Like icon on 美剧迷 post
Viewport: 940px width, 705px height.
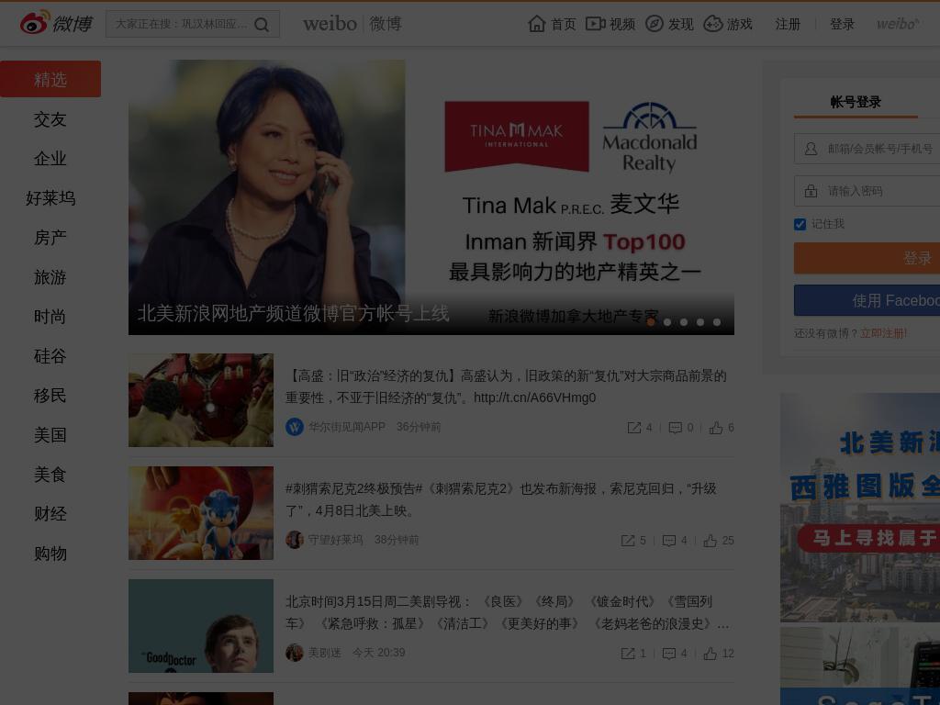pos(711,654)
